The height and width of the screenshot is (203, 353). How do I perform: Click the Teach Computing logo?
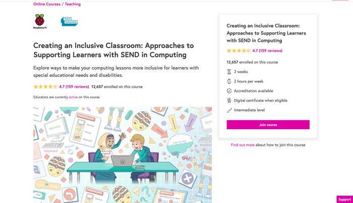pyautogui.click(x=69, y=21)
